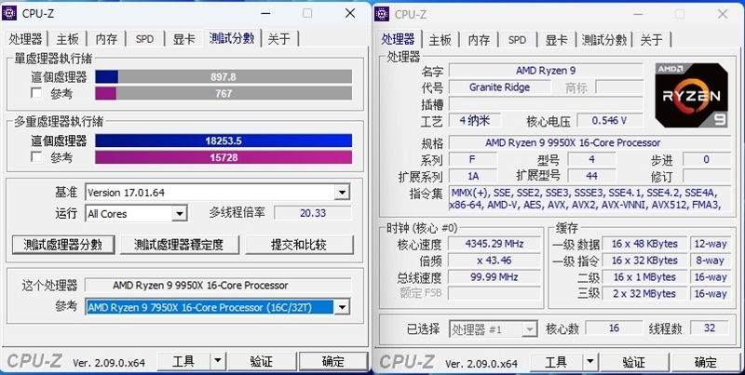Click 指令集 instruction list text
This screenshot has height=375, width=745.
tap(589, 198)
